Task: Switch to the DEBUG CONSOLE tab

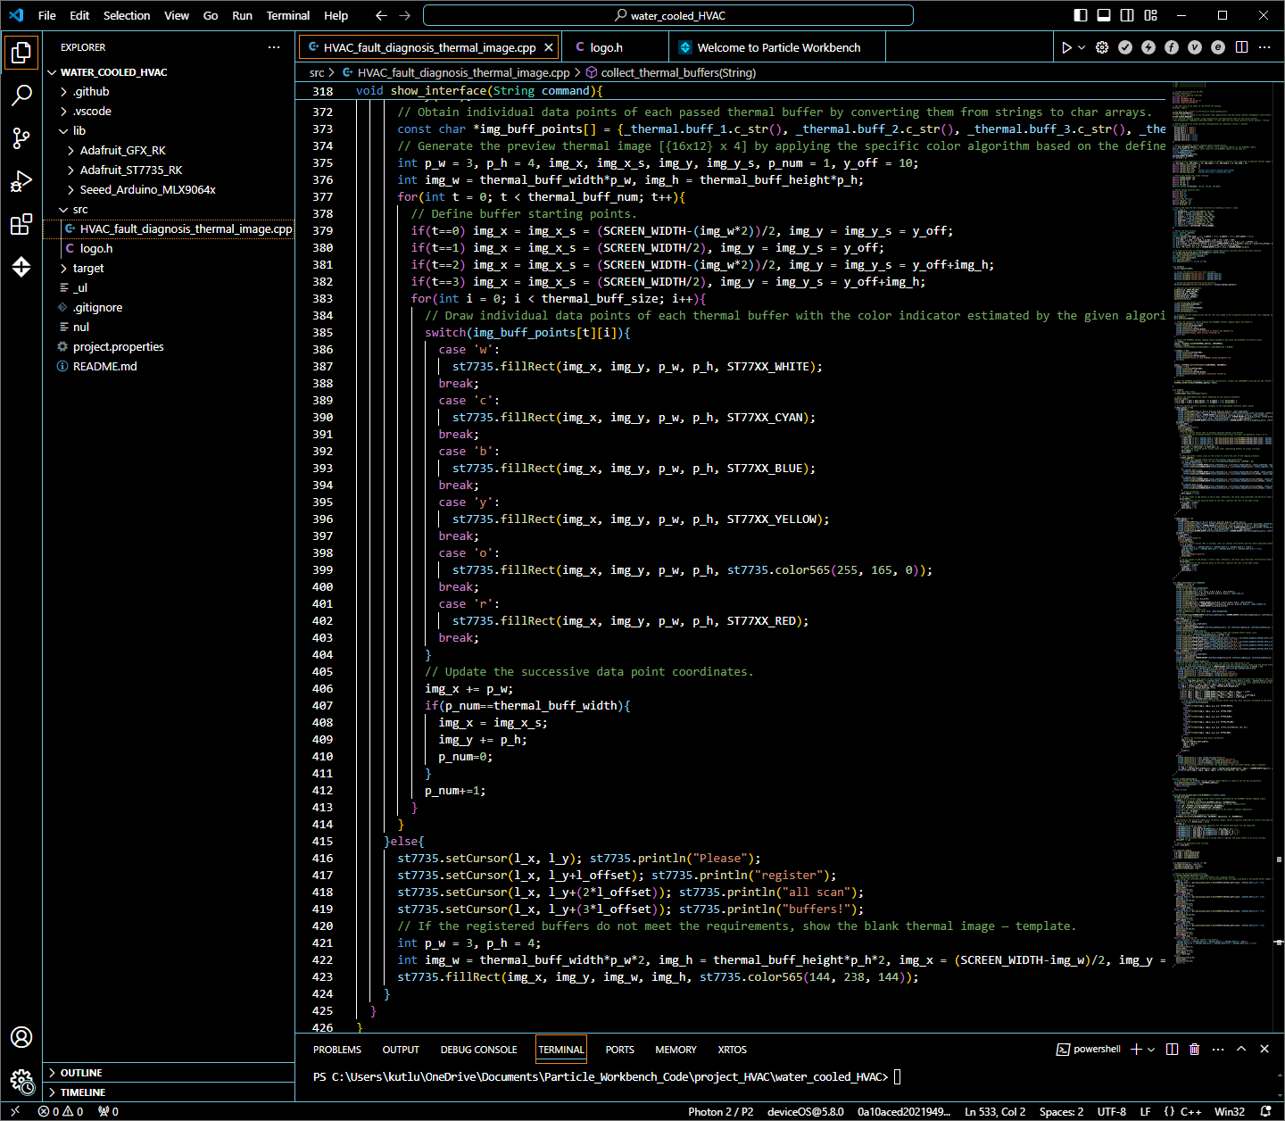Action: pyautogui.click(x=478, y=1050)
